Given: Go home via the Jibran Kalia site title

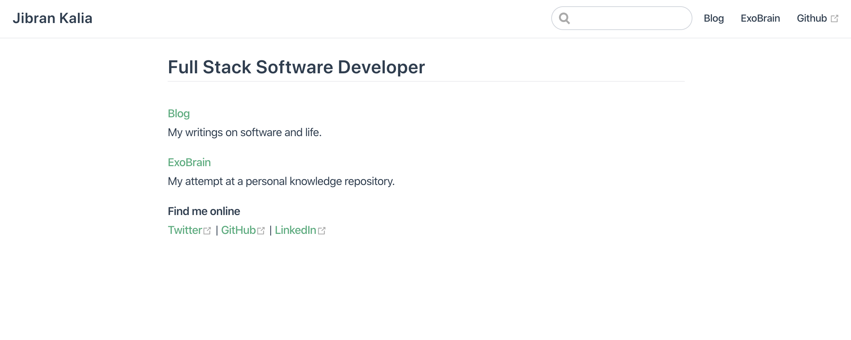Looking at the screenshot, I should pyautogui.click(x=52, y=18).
